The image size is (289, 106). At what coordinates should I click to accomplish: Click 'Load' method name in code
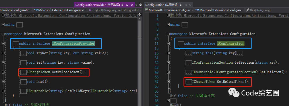[40, 81]
